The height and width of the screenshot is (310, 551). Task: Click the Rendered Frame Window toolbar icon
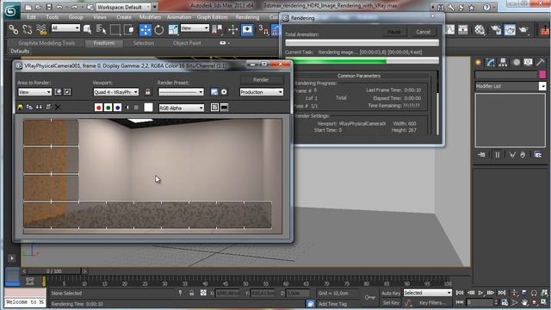point(510,30)
